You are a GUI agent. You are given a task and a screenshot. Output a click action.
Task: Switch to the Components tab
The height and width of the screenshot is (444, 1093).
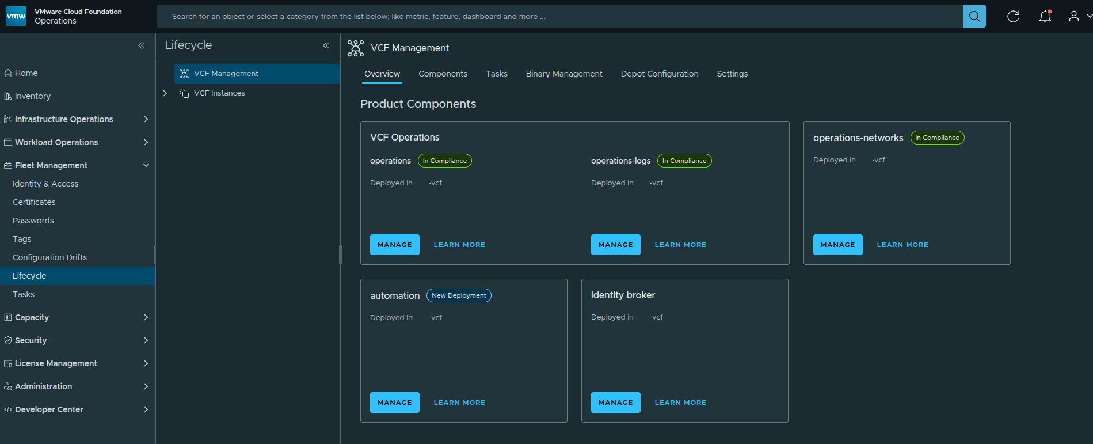coord(443,74)
